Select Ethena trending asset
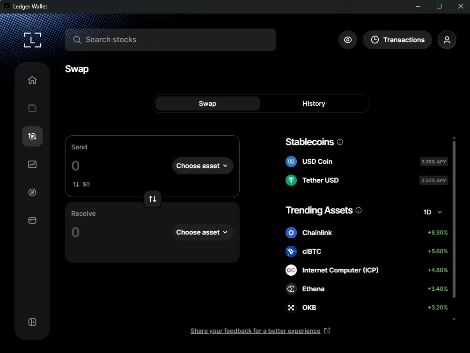The width and height of the screenshot is (470, 353). click(367, 289)
